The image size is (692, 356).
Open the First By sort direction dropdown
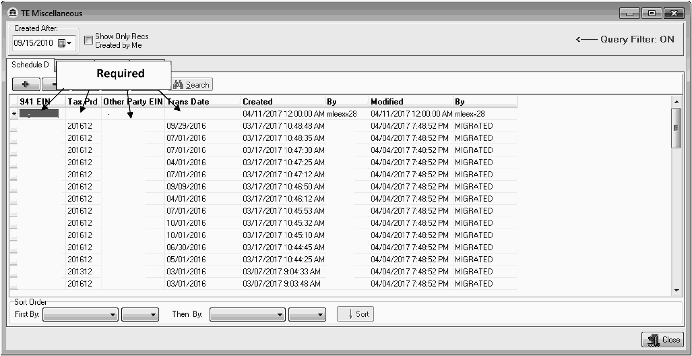click(x=140, y=314)
